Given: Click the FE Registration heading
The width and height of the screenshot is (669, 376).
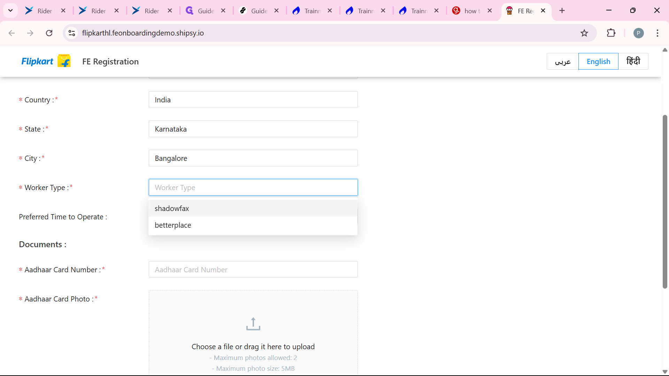Looking at the screenshot, I should point(110,62).
